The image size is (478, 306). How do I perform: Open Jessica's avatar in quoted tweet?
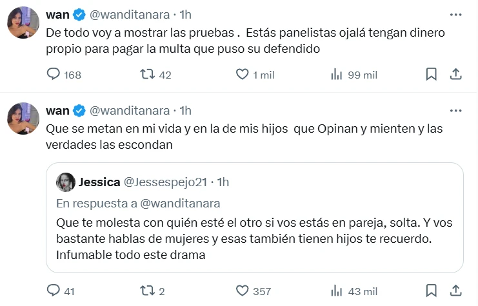[66, 182]
